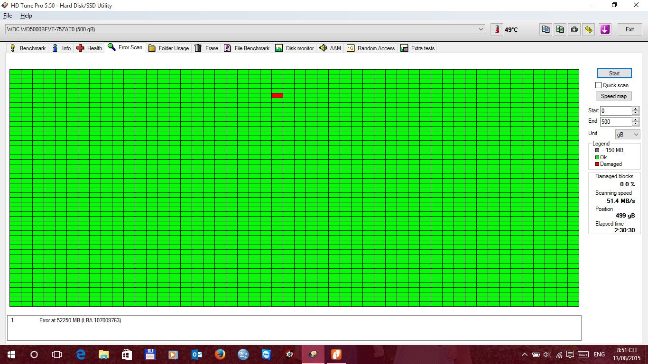
Task: Open the Unit gB dropdown
Action: point(628,135)
